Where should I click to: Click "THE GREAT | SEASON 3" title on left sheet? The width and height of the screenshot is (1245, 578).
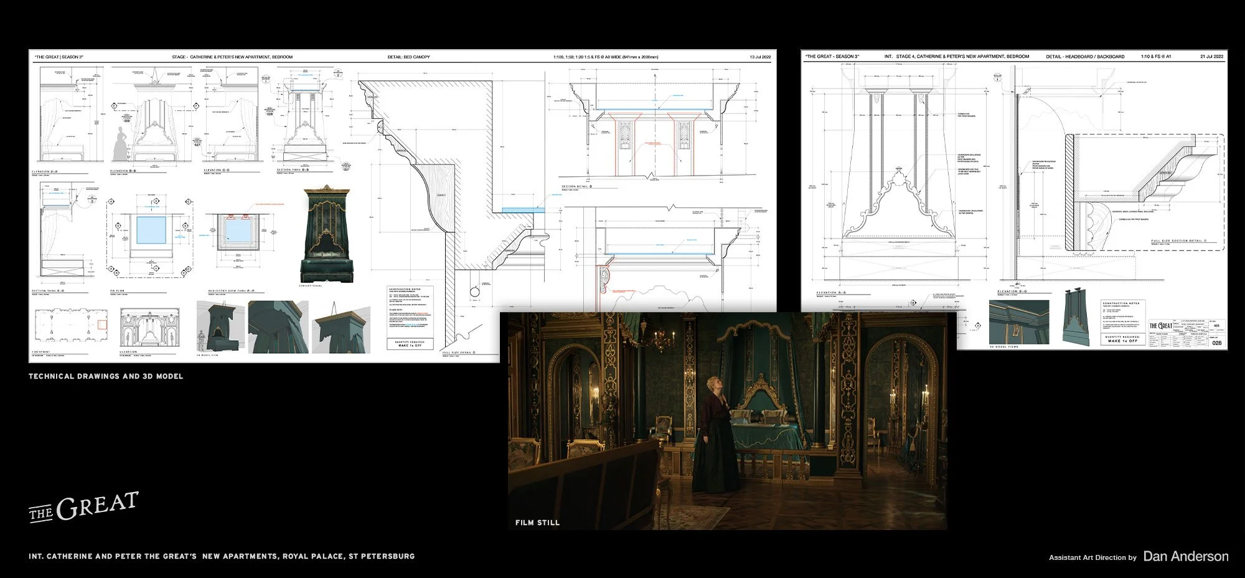point(59,57)
